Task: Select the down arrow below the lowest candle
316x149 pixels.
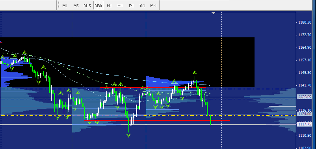Action: coord(128,135)
